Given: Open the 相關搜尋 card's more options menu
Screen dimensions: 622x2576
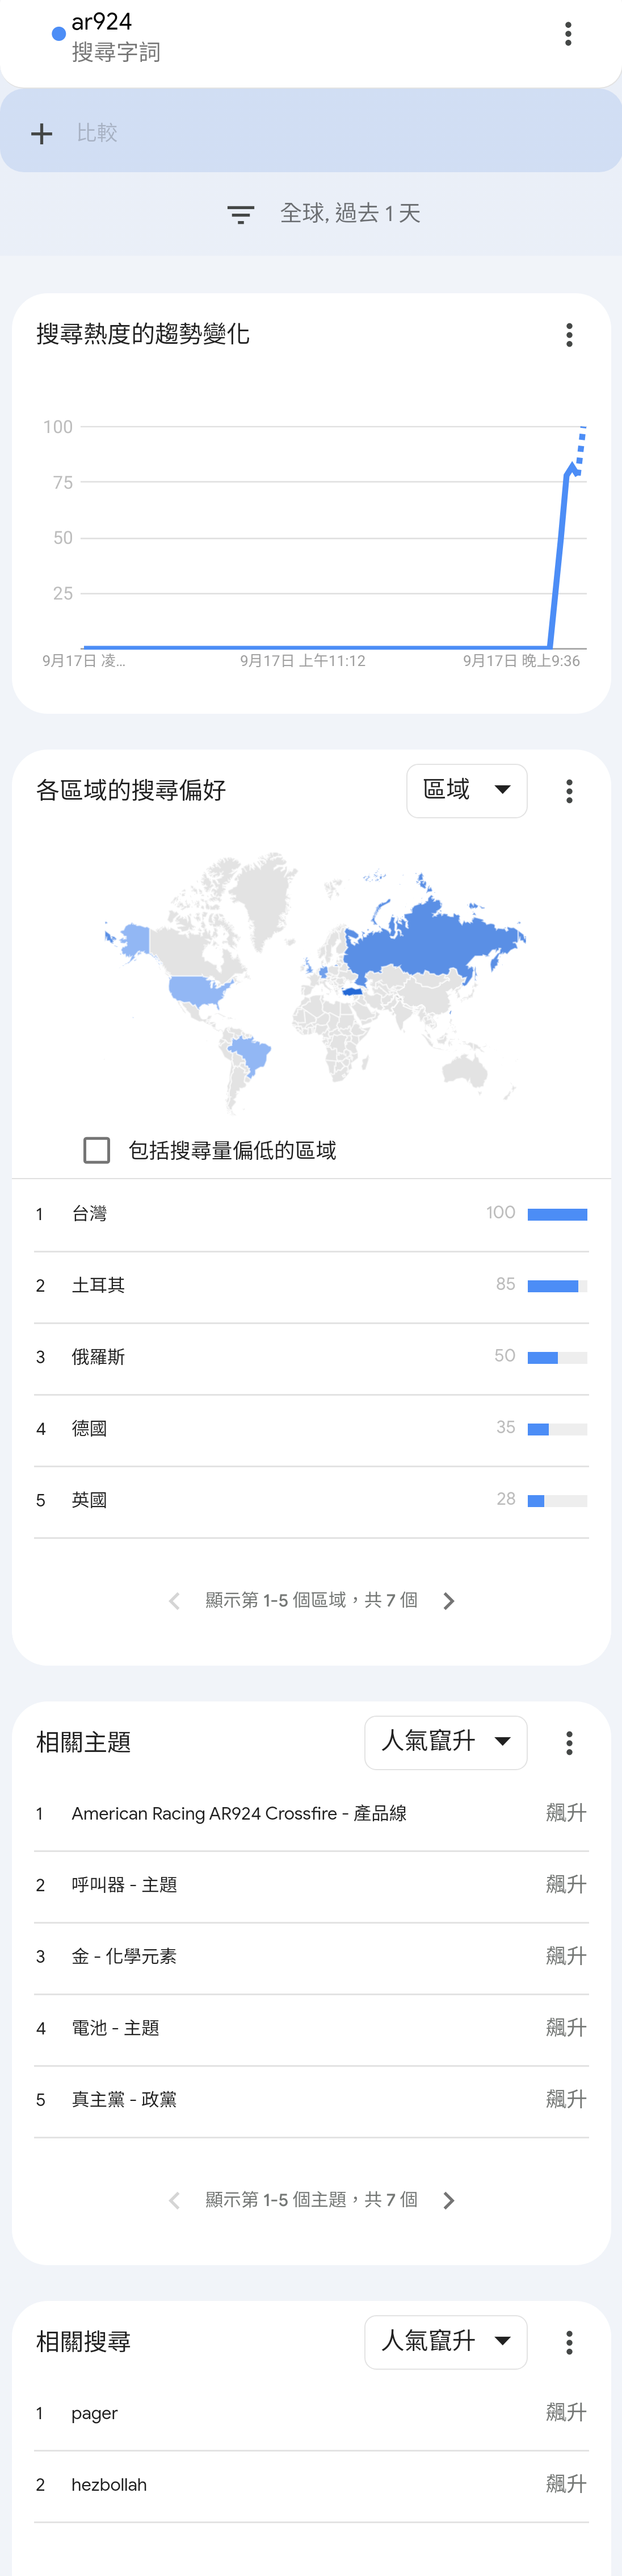Looking at the screenshot, I should click(569, 2342).
